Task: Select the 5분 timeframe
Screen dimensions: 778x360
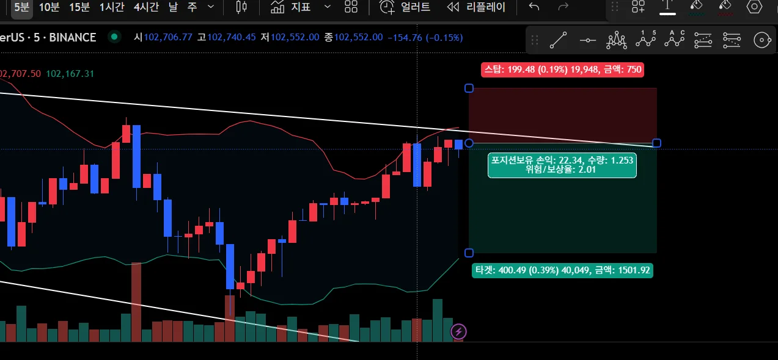Action: [x=21, y=7]
